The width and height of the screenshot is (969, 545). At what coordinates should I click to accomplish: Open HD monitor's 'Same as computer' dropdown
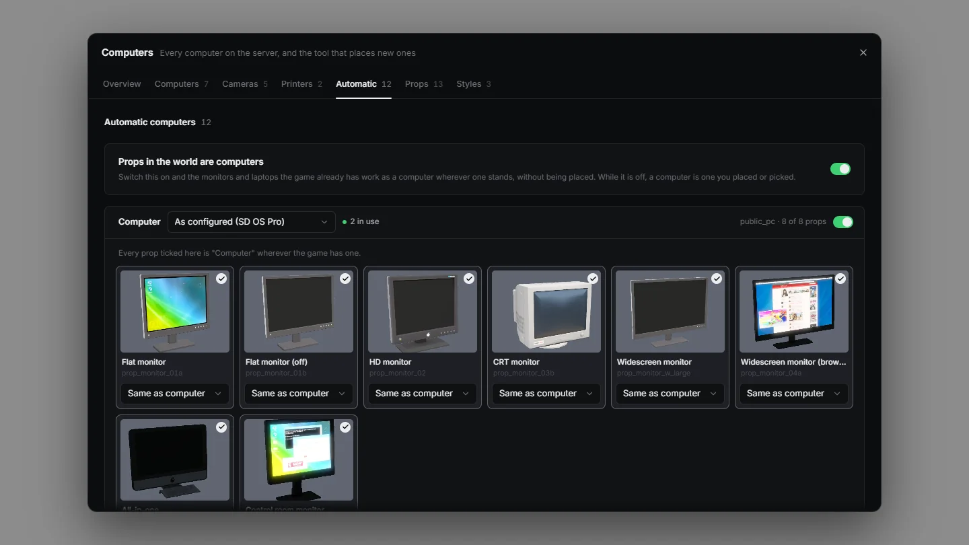[x=423, y=394]
